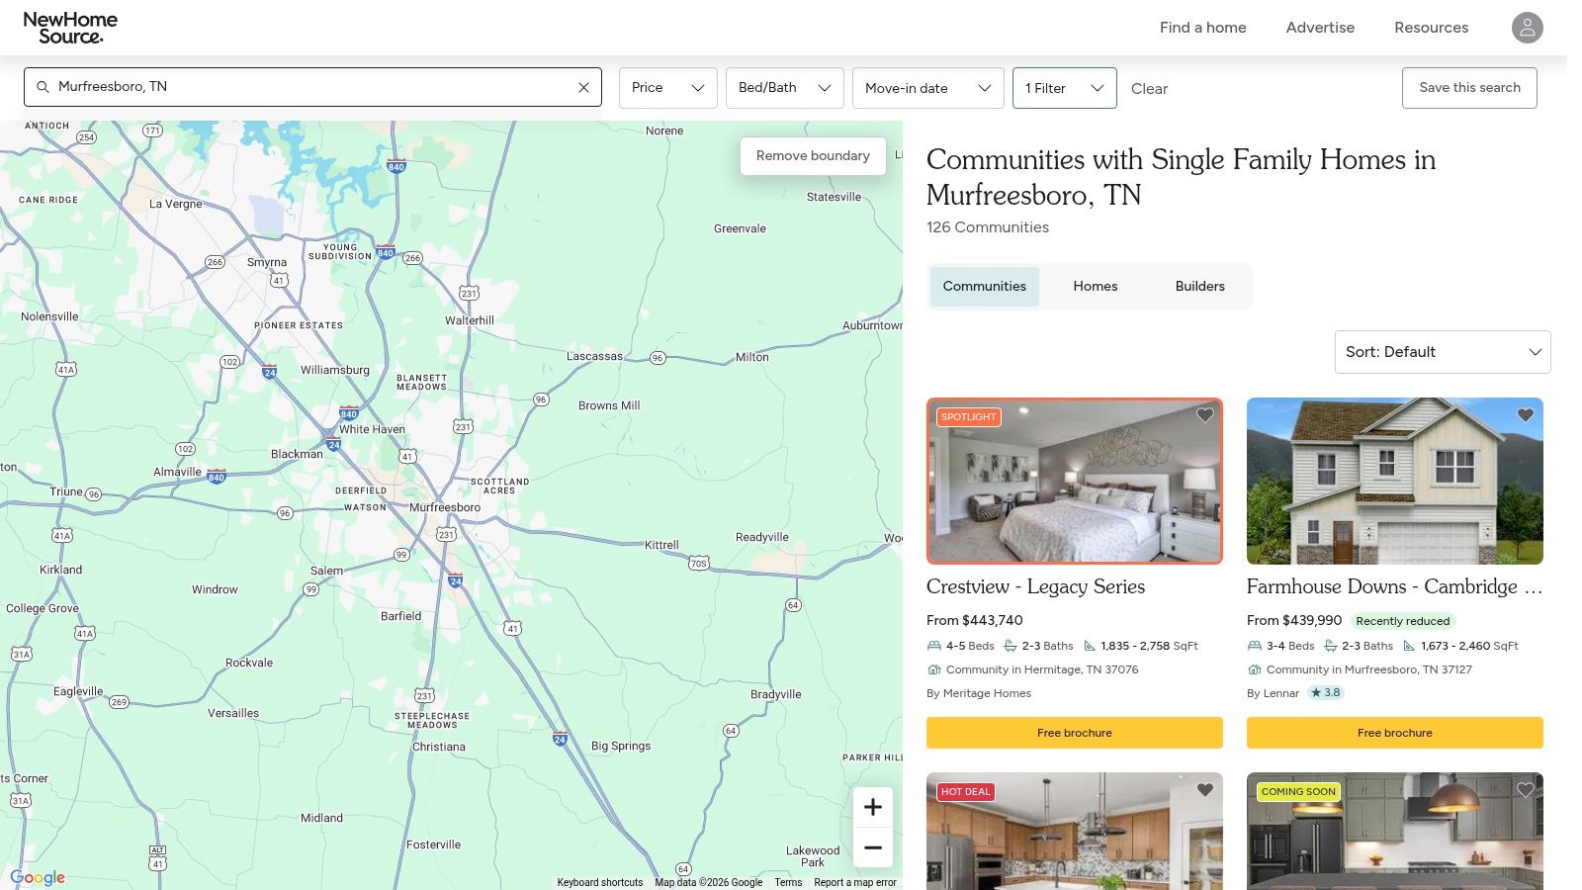Open the user account profile icon
This screenshot has width=1582, height=890.
point(1527,28)
